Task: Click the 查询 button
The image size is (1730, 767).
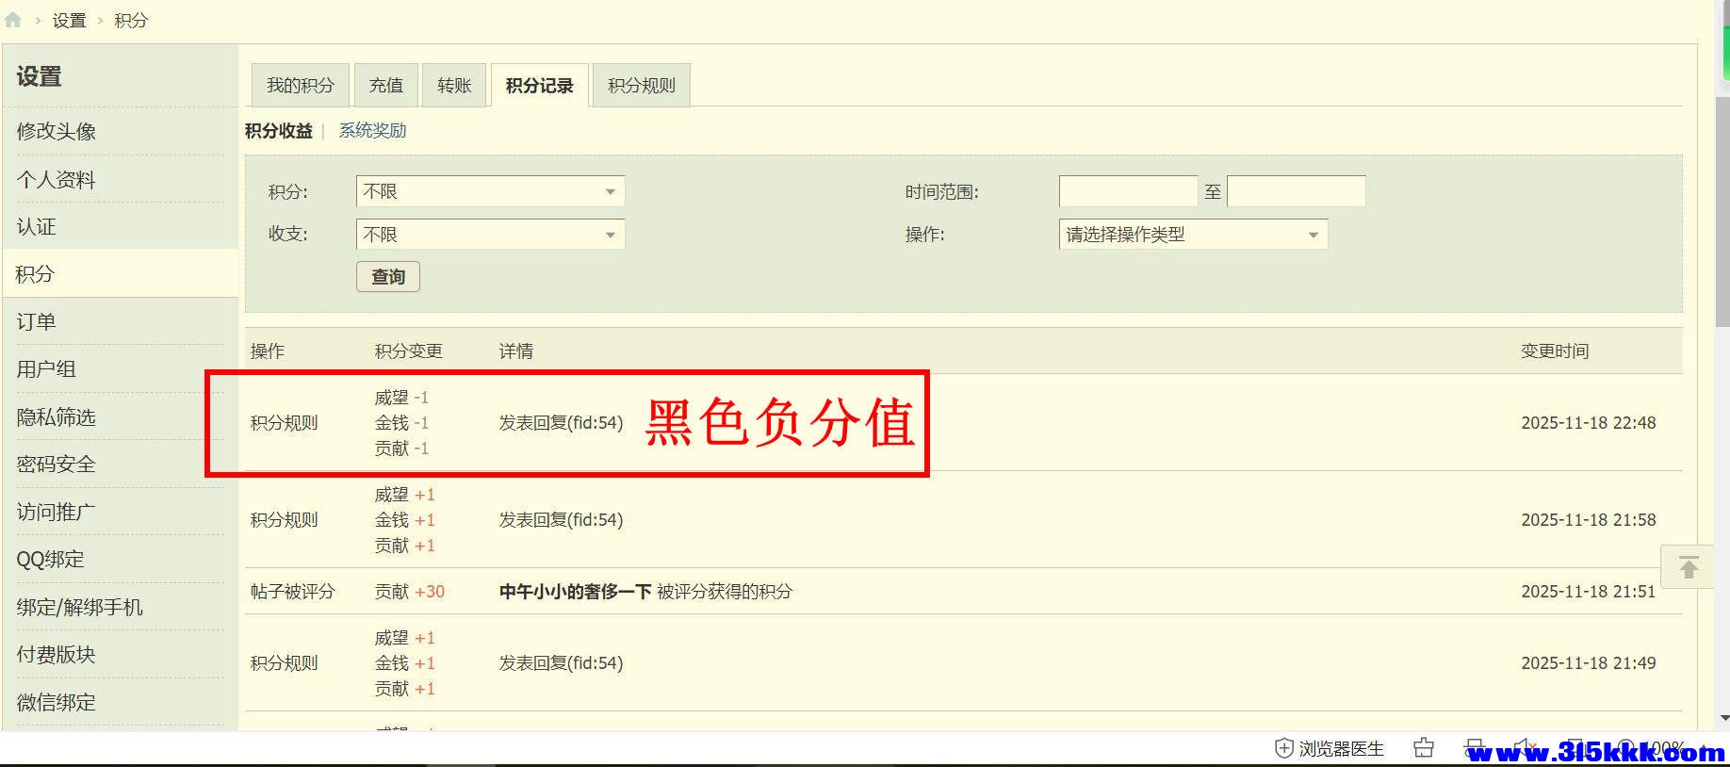Action: (x=388, y=276)
